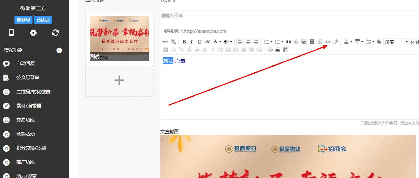This screenshot has height=178, width=419.
Task: Add new article with plus box
Action: (120, 80)
